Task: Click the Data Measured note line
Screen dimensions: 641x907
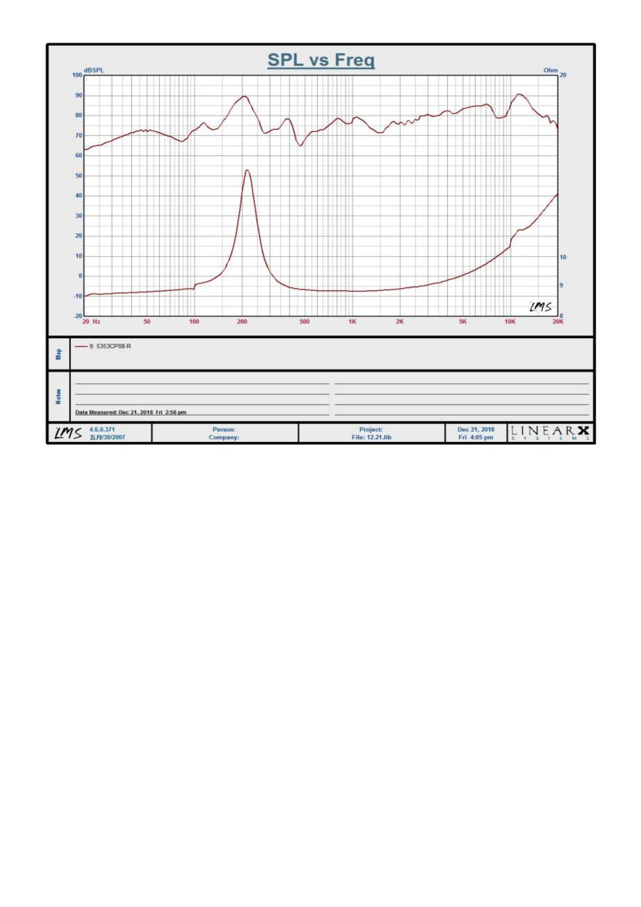Action: tap(131, 412)
